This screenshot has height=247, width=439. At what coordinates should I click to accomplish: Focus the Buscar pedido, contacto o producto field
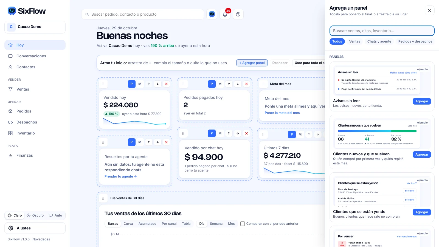(143, 14)
